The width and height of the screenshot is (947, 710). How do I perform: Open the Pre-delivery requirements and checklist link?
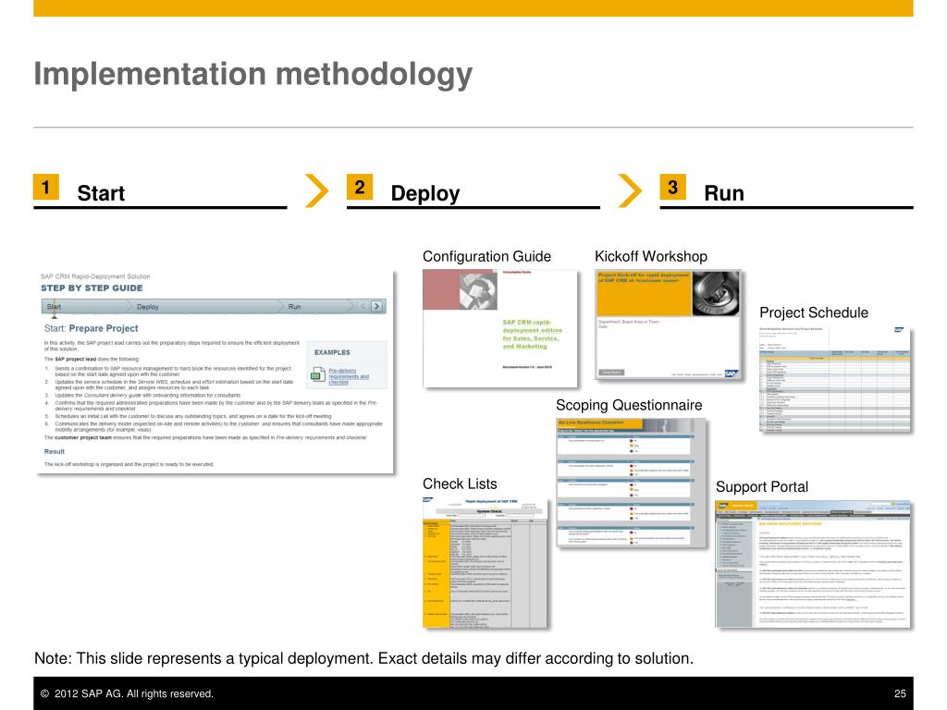[349, 376]
